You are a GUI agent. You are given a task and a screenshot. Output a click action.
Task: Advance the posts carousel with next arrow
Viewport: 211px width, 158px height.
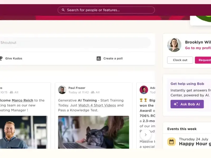click(x=145, y=135)
